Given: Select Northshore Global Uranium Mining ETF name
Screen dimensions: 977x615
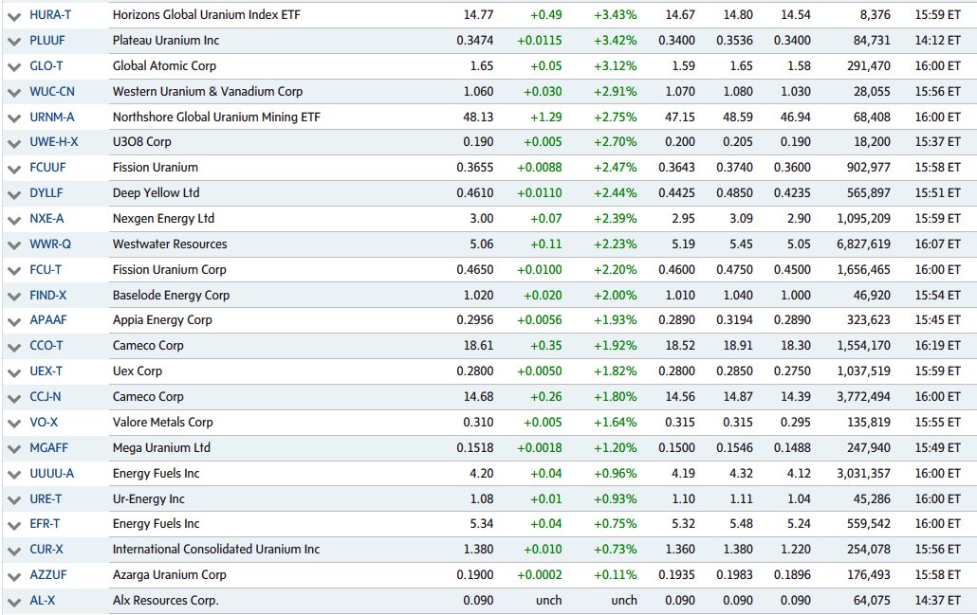Looking at the screenshot, I should coord(216,117).
